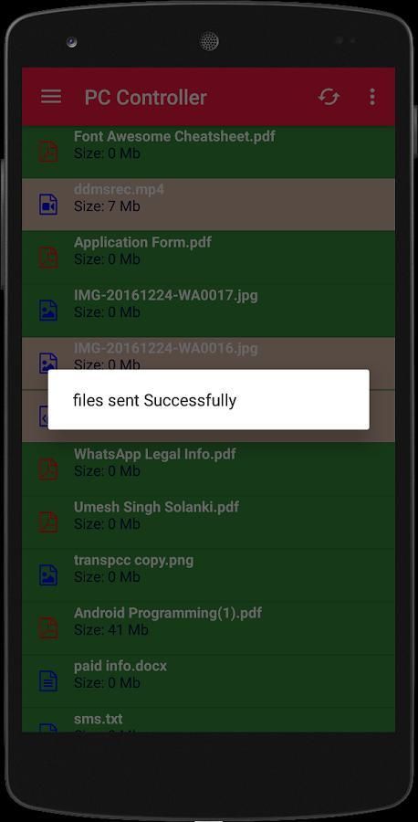418x822 pixels.
Task: Deselect the highlighted ddmsrec.mp4 file
Action: [208, 205]
